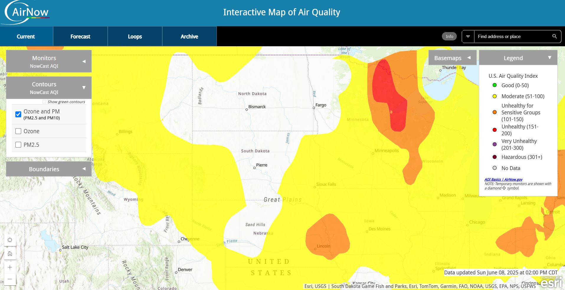Click the Salt Lake City label
This screenshot has width=565, height=290.
pos(75,247)
